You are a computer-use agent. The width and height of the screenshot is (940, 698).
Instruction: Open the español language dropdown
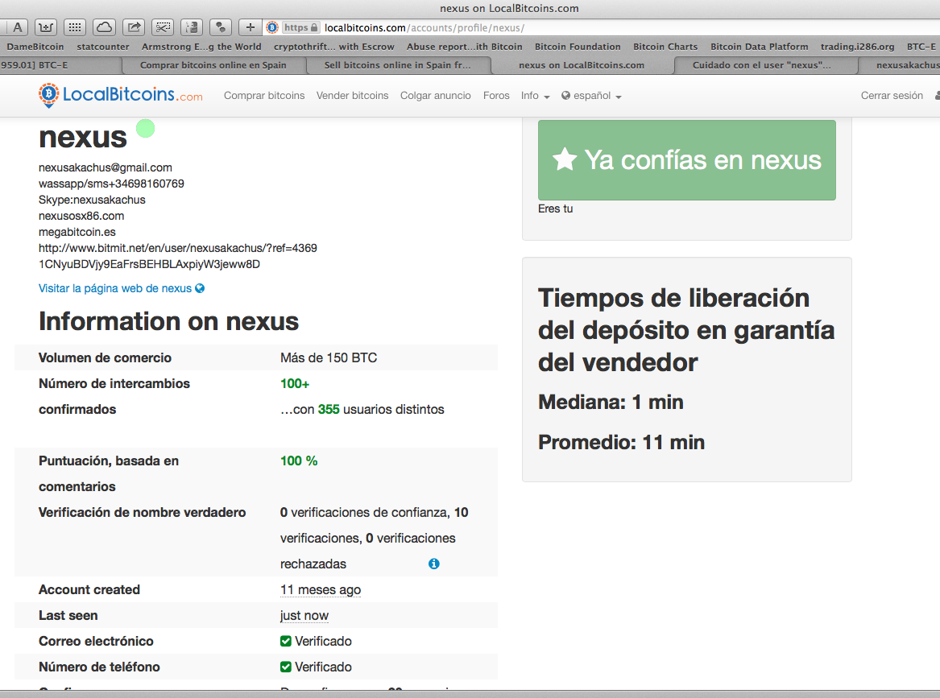pyautogui.click(x=592, y=96)
